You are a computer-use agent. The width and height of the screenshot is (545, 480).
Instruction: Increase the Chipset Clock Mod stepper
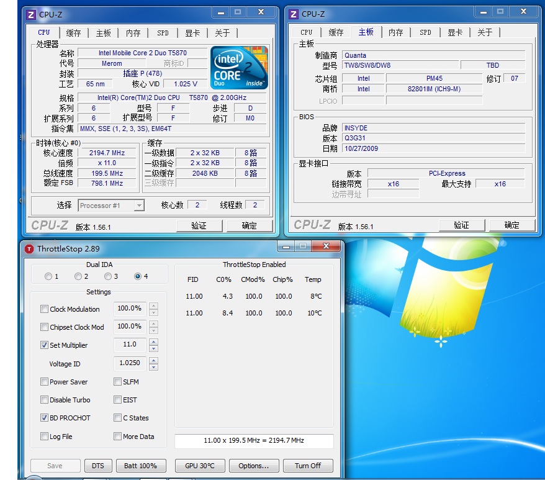[x=153, y=324]
